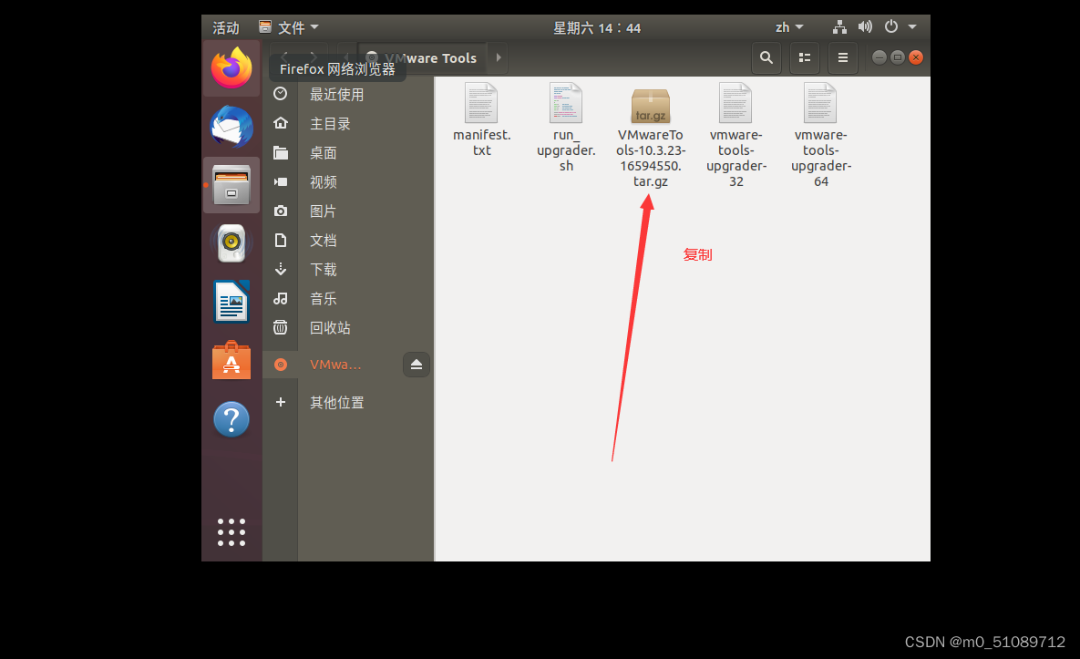Click the search icon in Files toolbar
The image size is (1080, 659).
point(766,57)
